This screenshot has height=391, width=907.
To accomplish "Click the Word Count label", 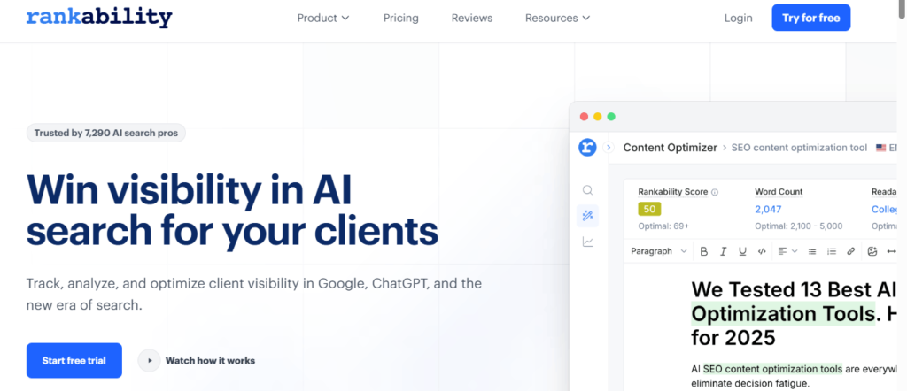I will tap(779, 192).
